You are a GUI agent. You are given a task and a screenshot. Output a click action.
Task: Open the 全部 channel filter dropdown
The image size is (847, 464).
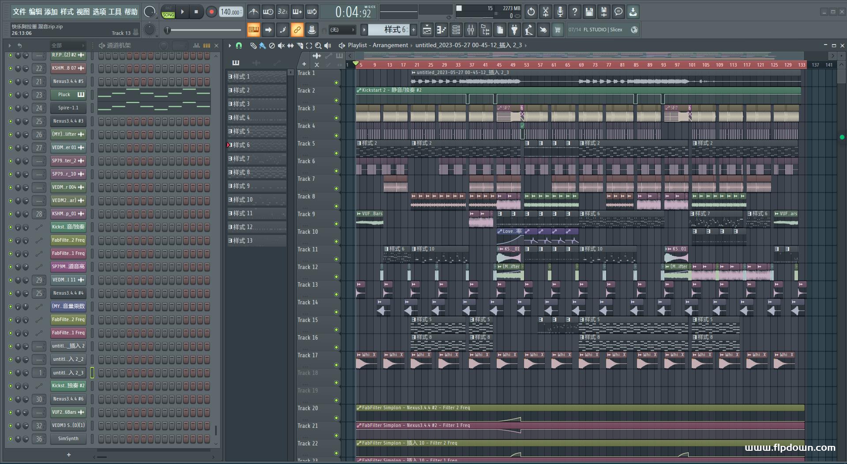pos(67,45)
